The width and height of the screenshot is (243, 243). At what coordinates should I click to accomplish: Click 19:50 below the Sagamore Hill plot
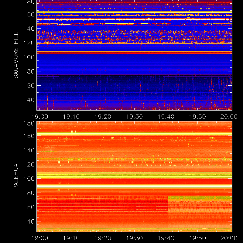[x=198, y=117]
